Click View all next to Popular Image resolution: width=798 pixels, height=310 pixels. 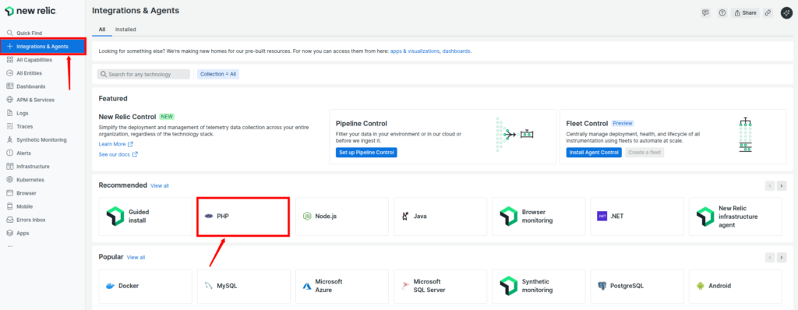point(136,258)
